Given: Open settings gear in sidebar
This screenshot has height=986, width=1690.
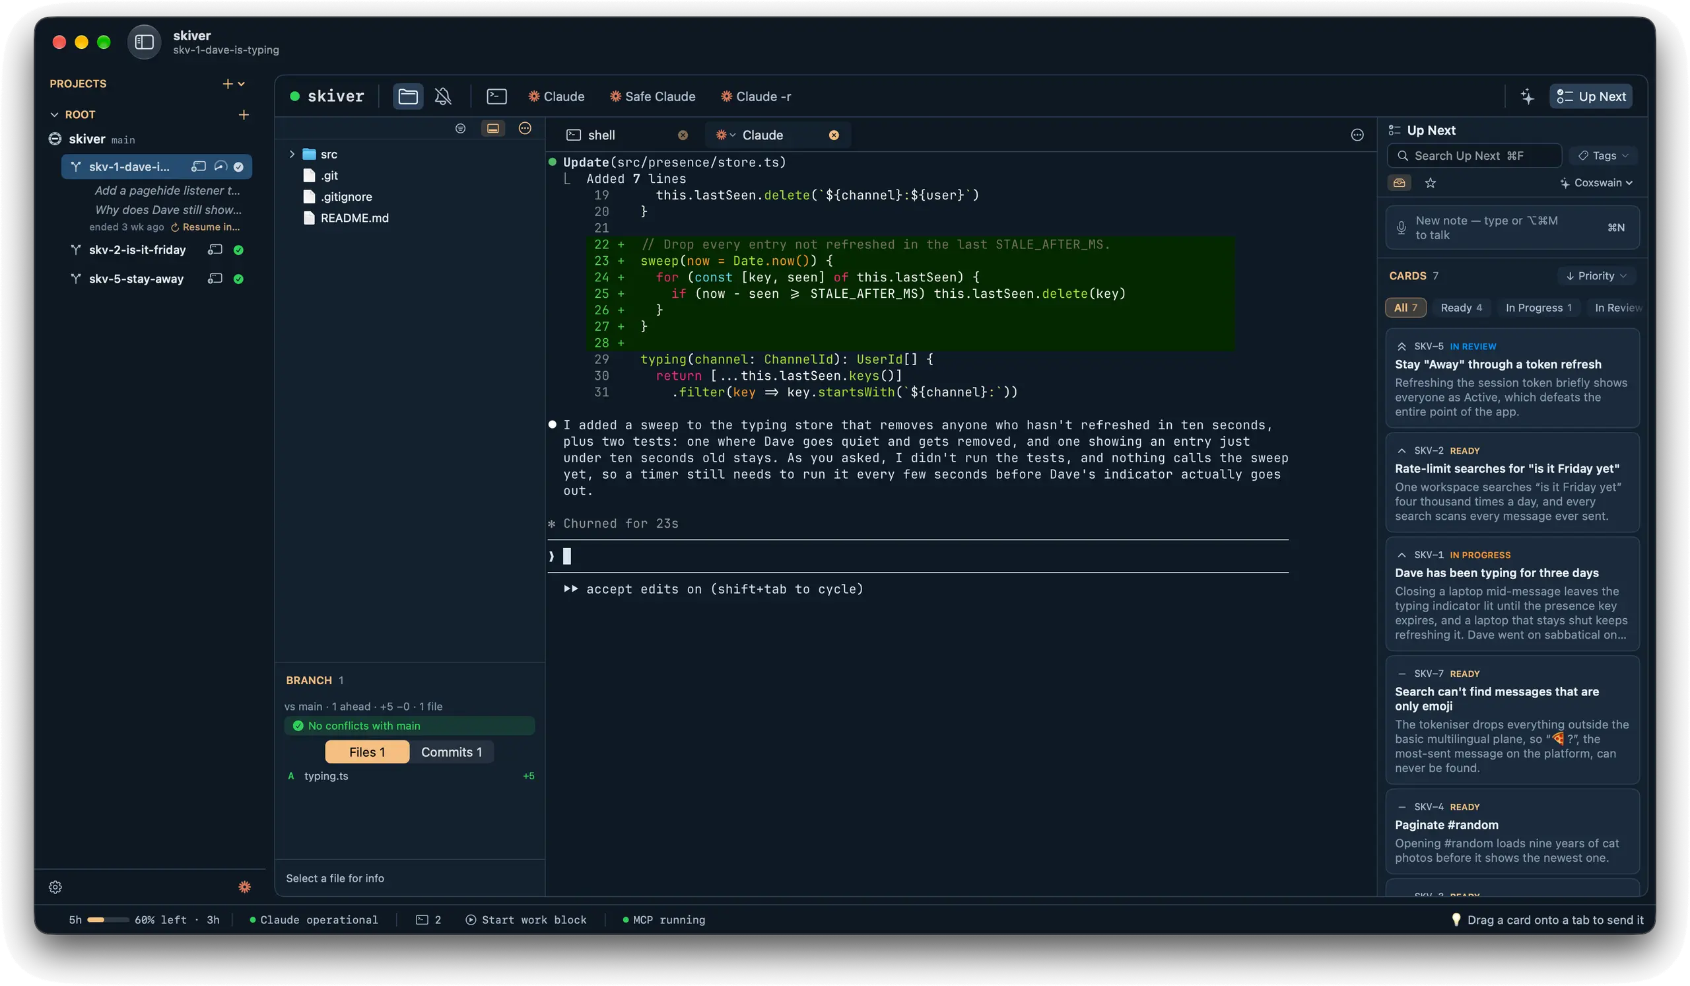Looking at the screenshot, I should [55, 888].
